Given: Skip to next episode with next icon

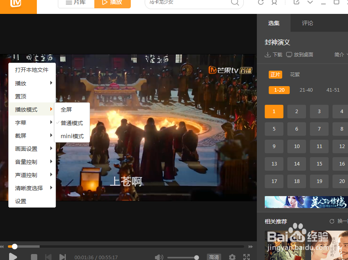Looking at the screenshot, I should point(63,257).
